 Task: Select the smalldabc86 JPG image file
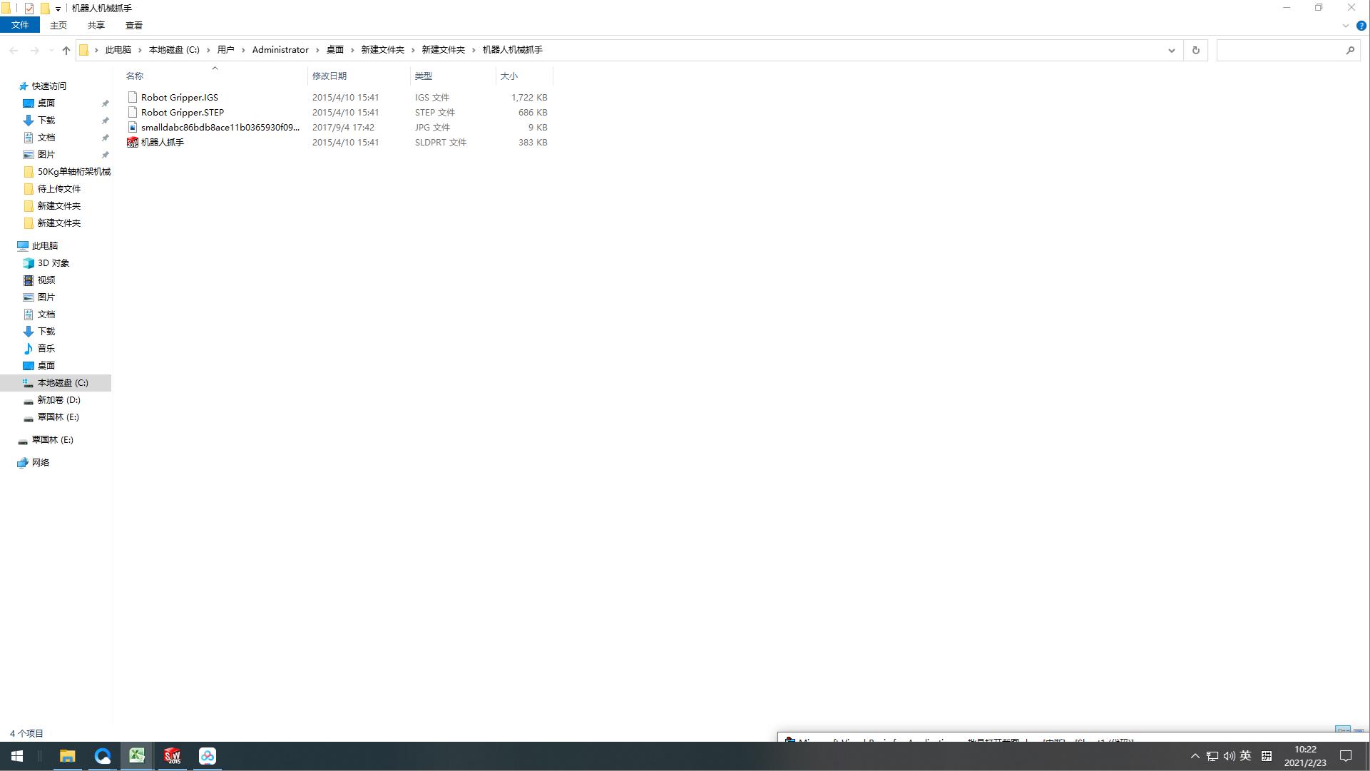click(x=220, y=128)
